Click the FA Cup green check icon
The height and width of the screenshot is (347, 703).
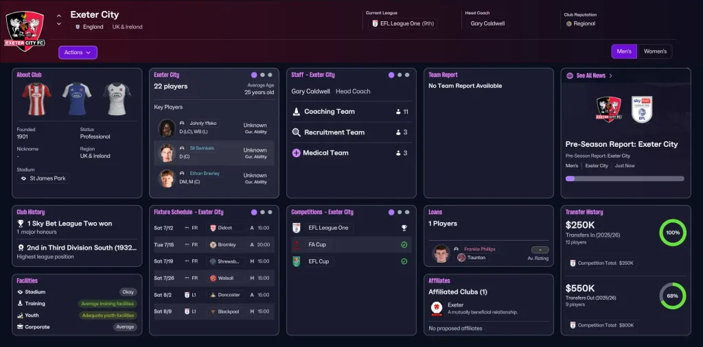coord(404,245)
